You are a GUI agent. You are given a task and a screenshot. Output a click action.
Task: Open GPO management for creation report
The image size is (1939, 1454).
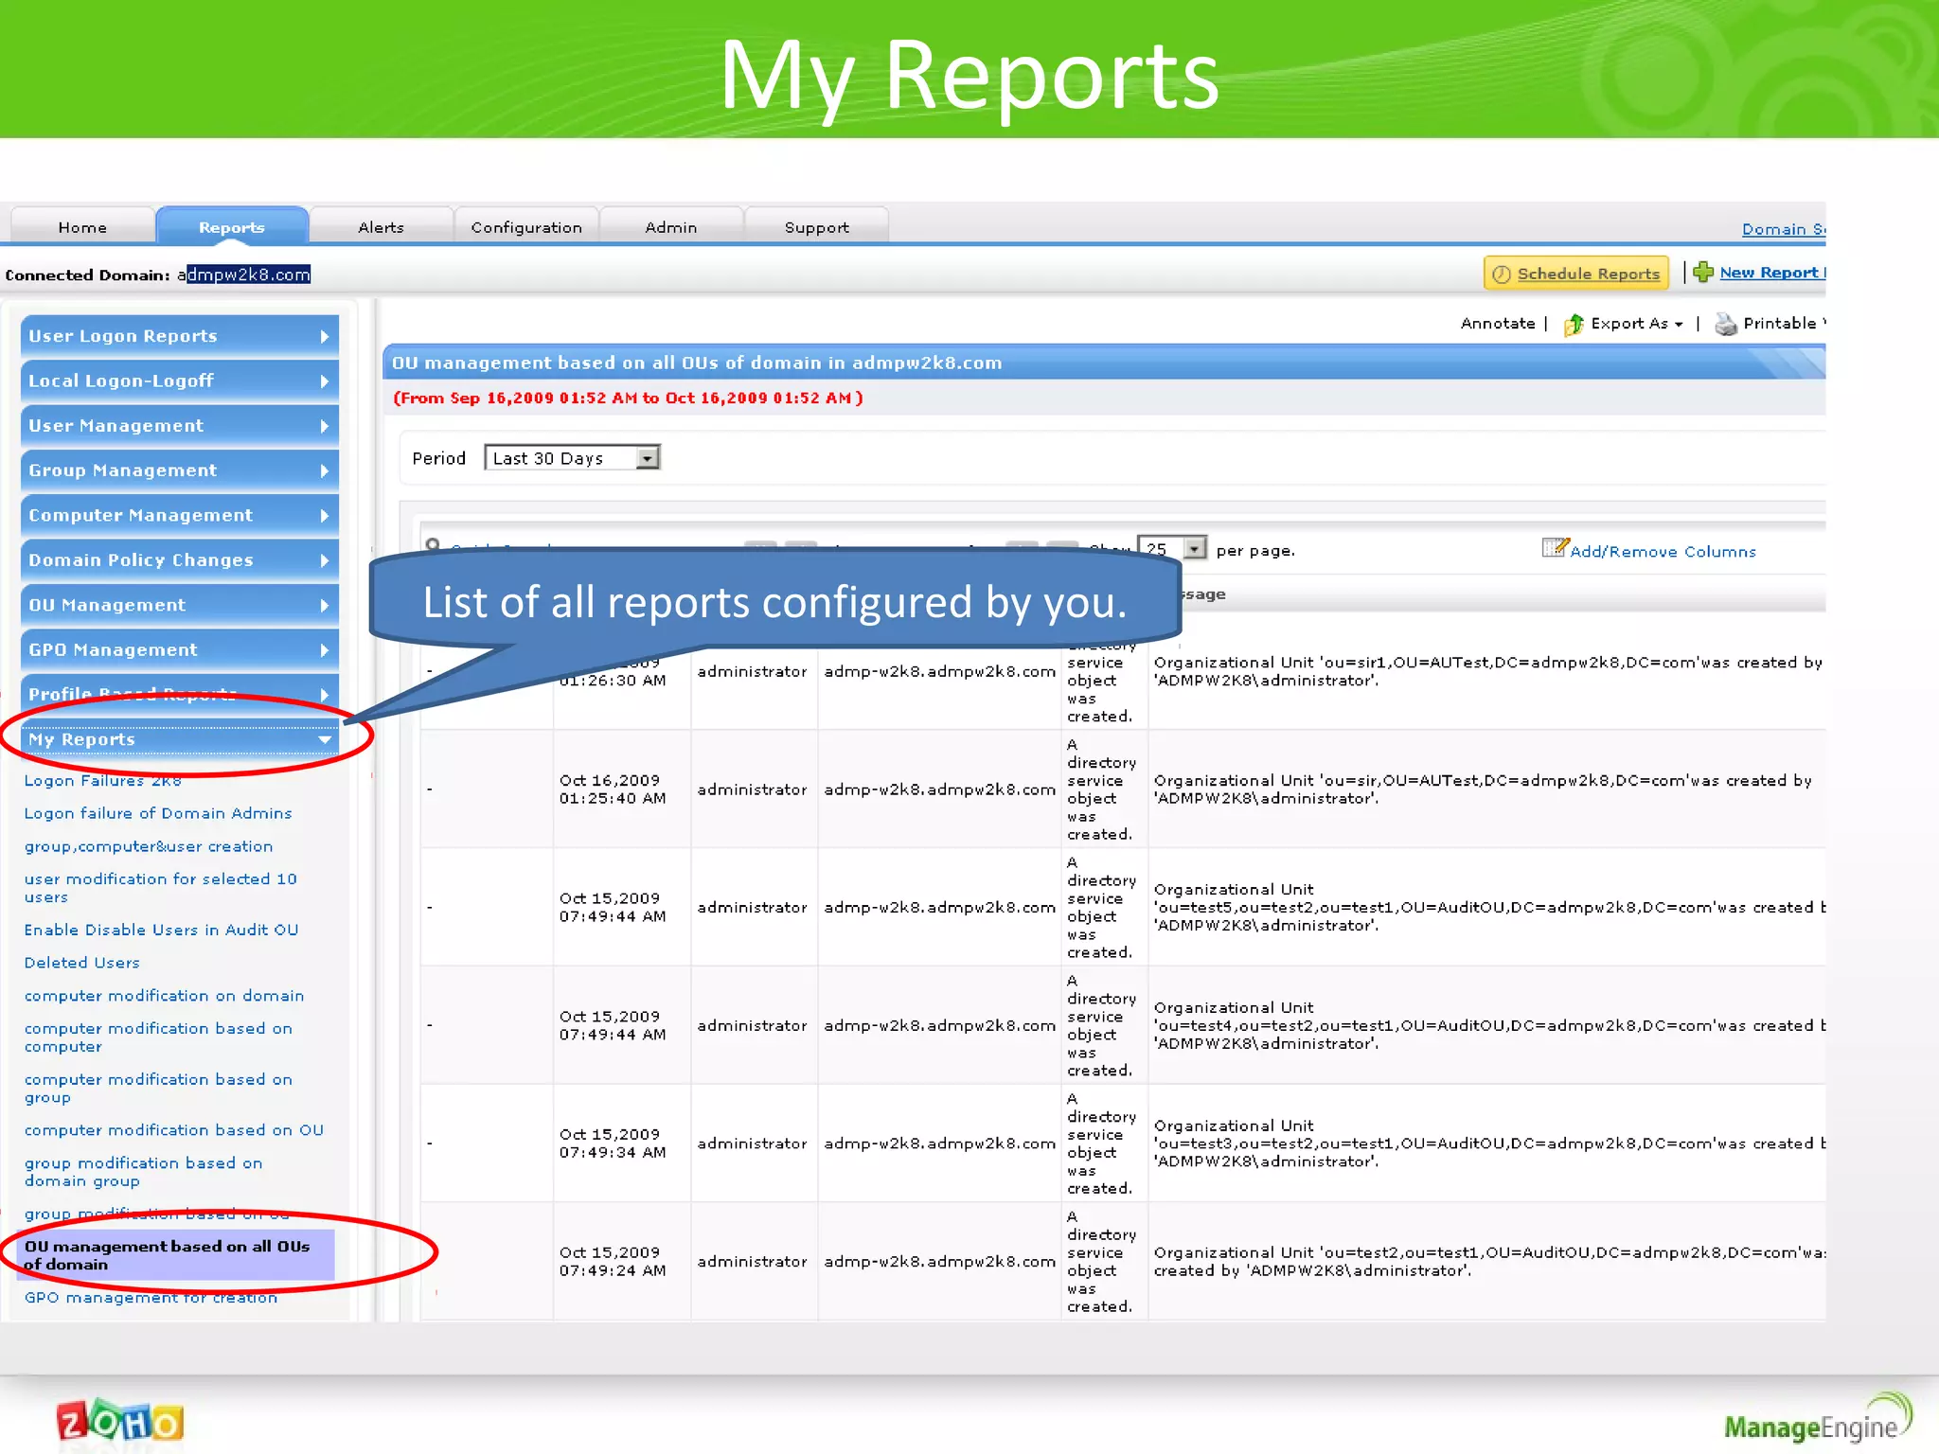coord(151,1298)
